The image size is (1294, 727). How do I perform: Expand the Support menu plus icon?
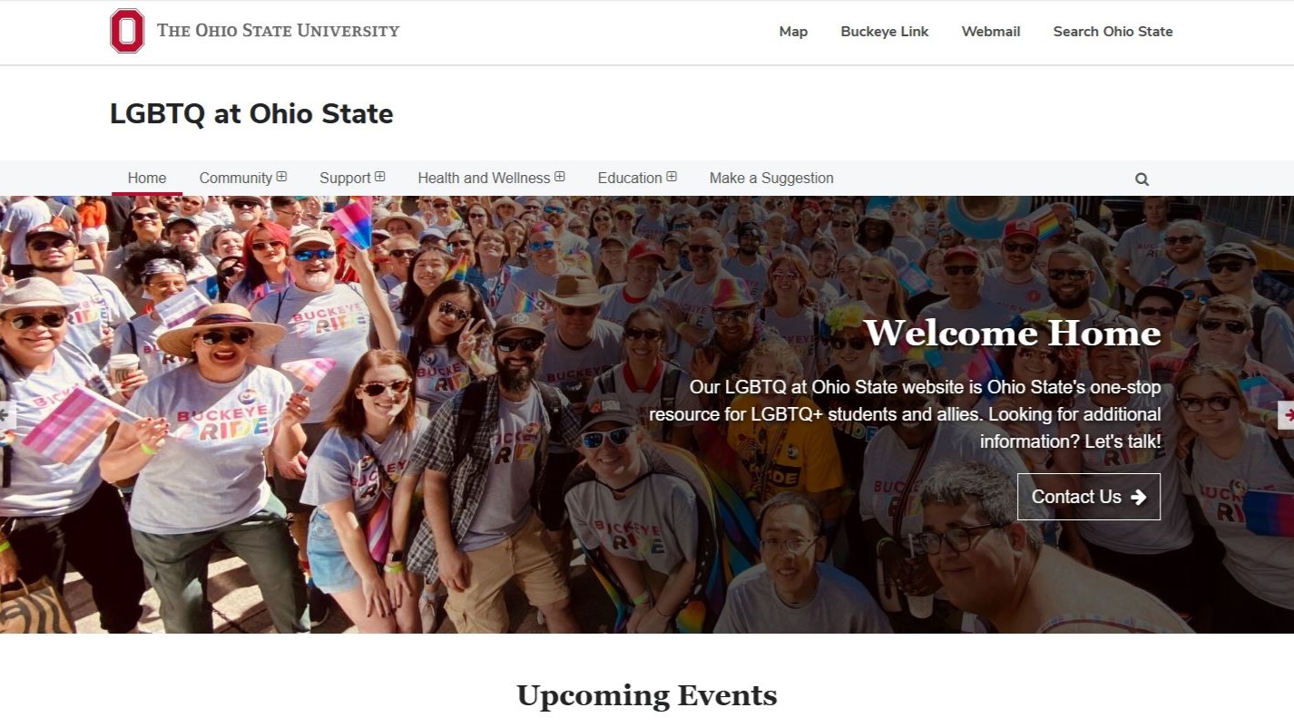[380, 177]
